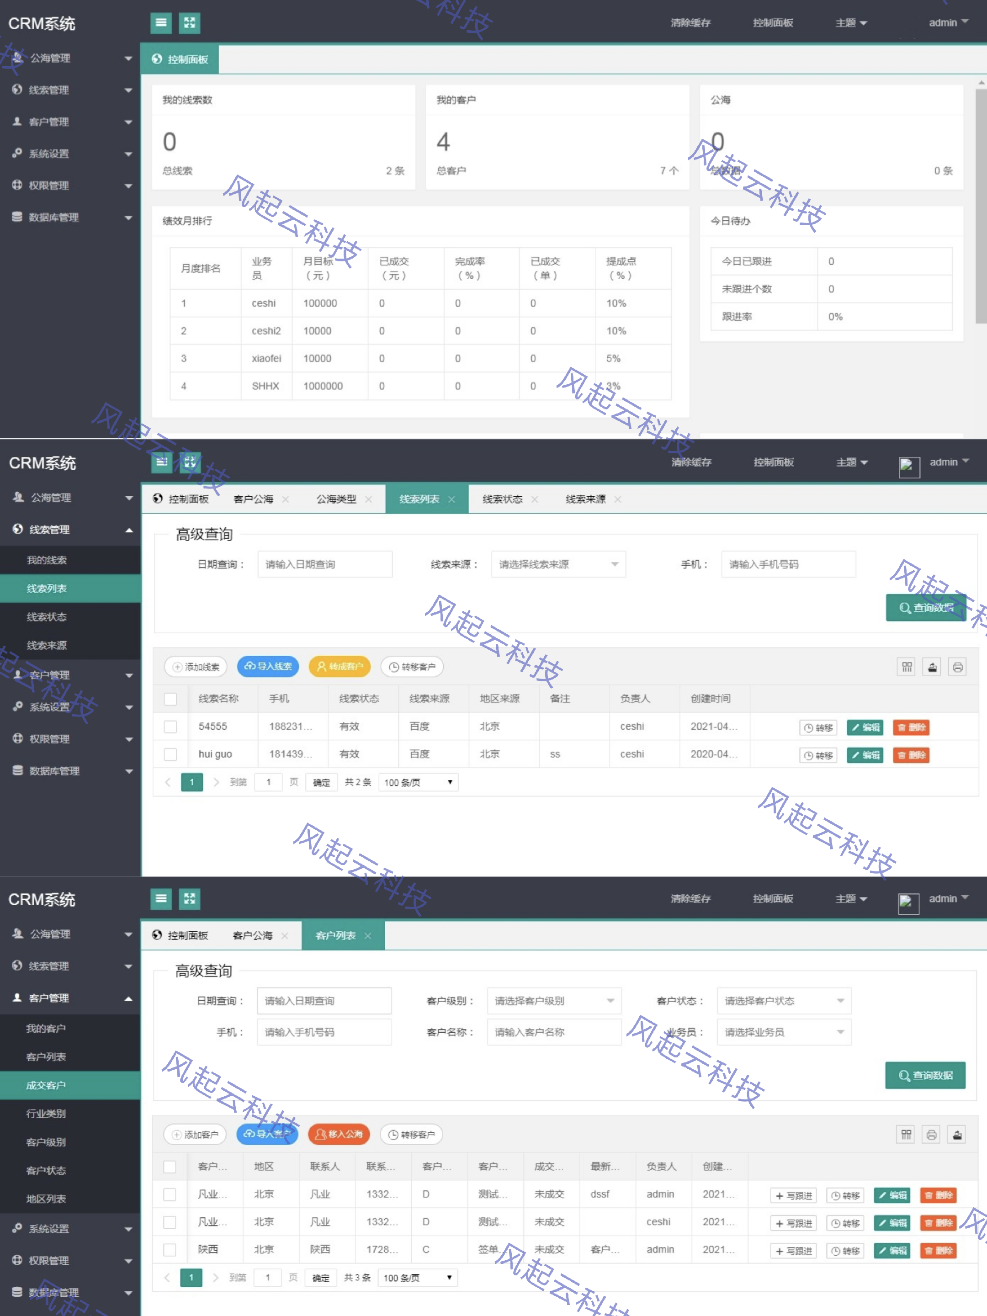Viewport: 987px width, 1316px height.
Task: Click vertical scrollbar of the dashboard panel
Action: coord(981,206)
